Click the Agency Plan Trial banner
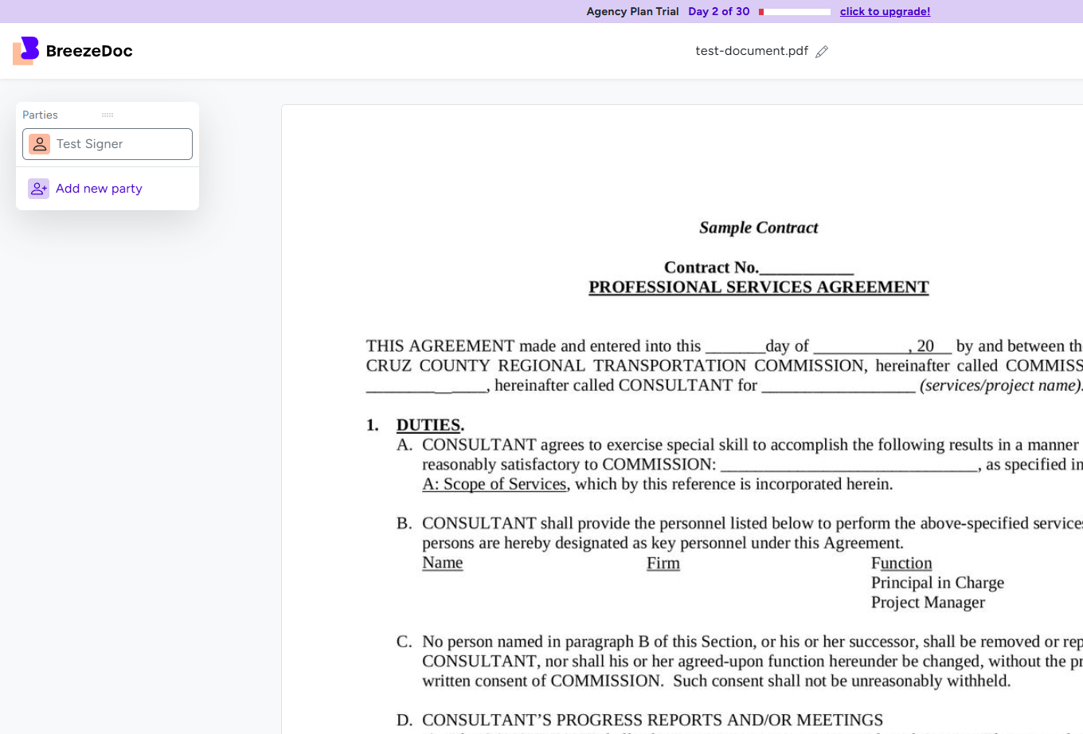The width and height of the screenshot is (1083, 734). (632, 11)
